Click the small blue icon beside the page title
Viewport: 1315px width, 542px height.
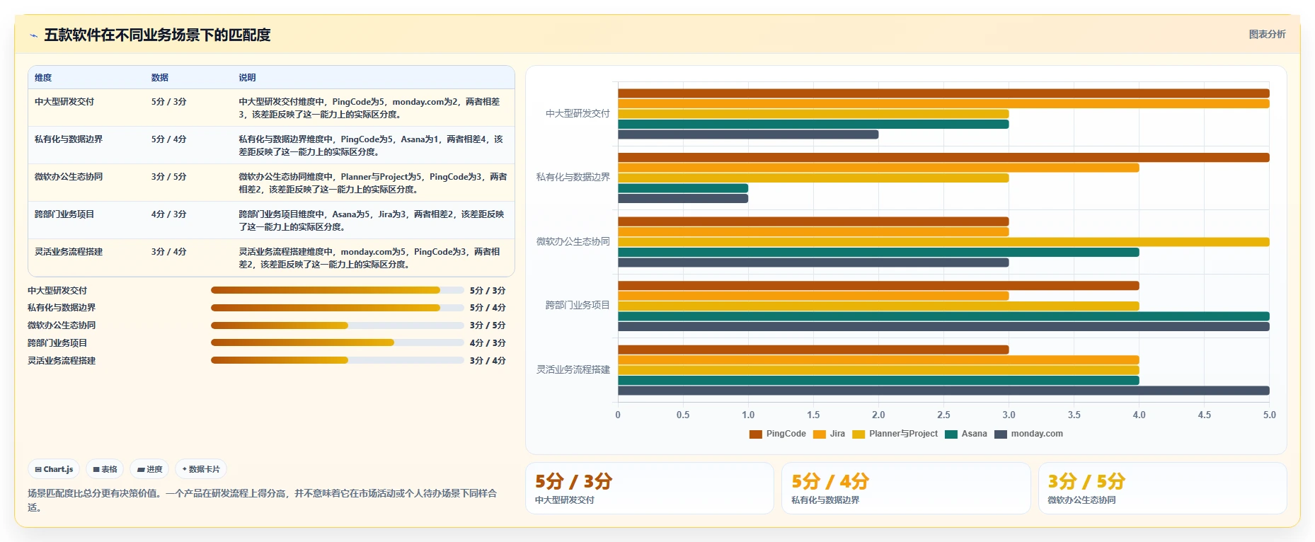33,35
